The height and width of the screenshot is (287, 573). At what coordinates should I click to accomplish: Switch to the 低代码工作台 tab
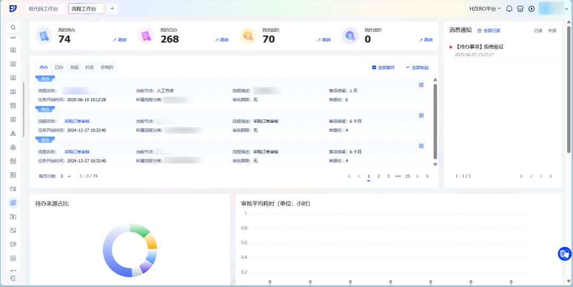pos(44,8)
